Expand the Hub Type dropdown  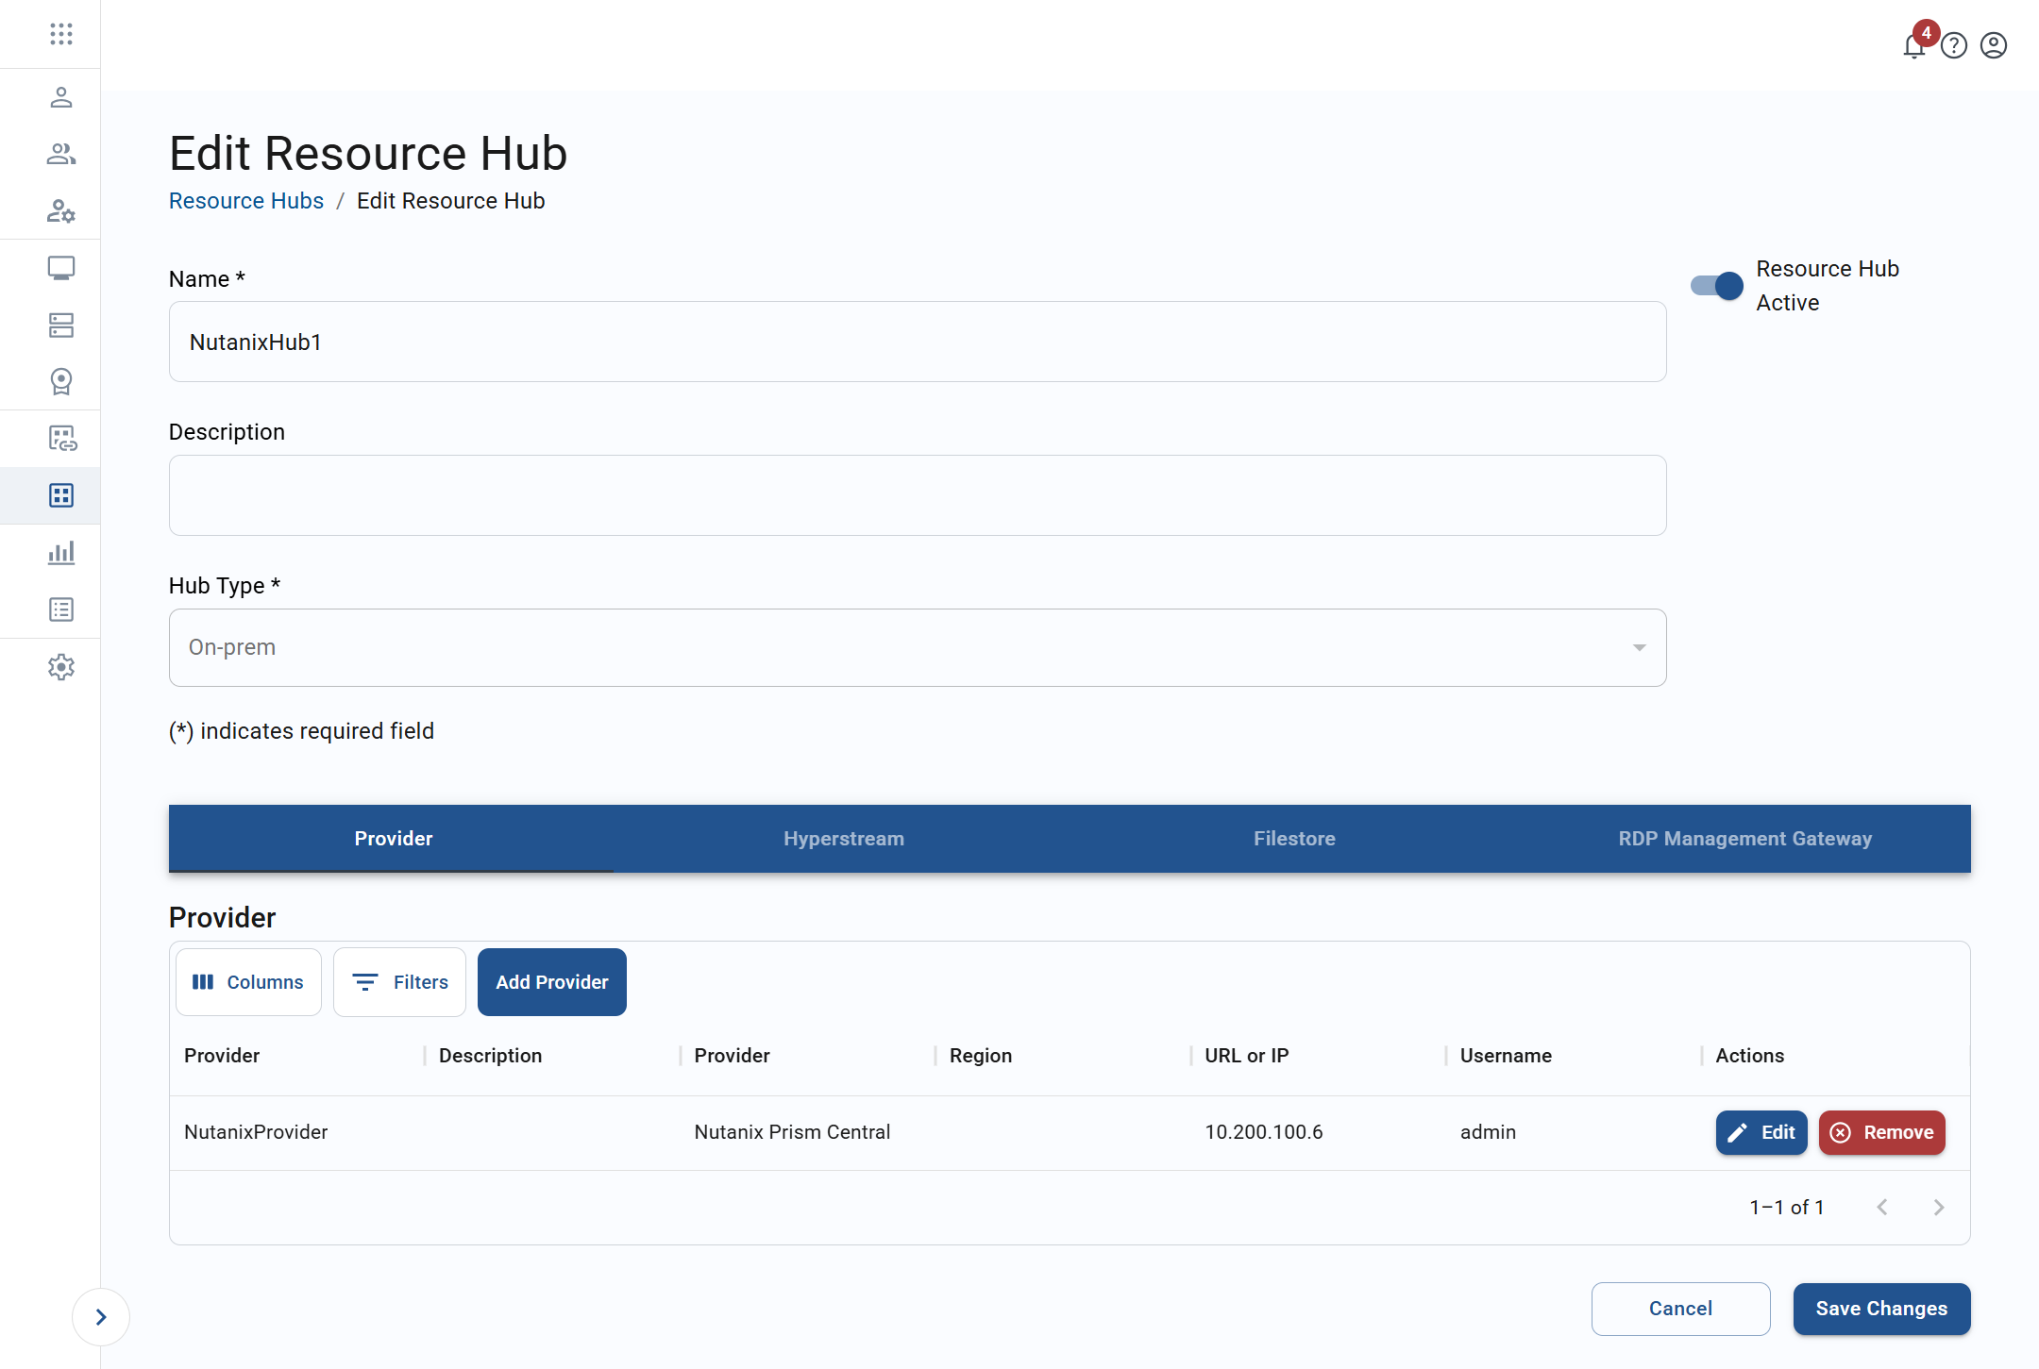(x=1636, y=647)
